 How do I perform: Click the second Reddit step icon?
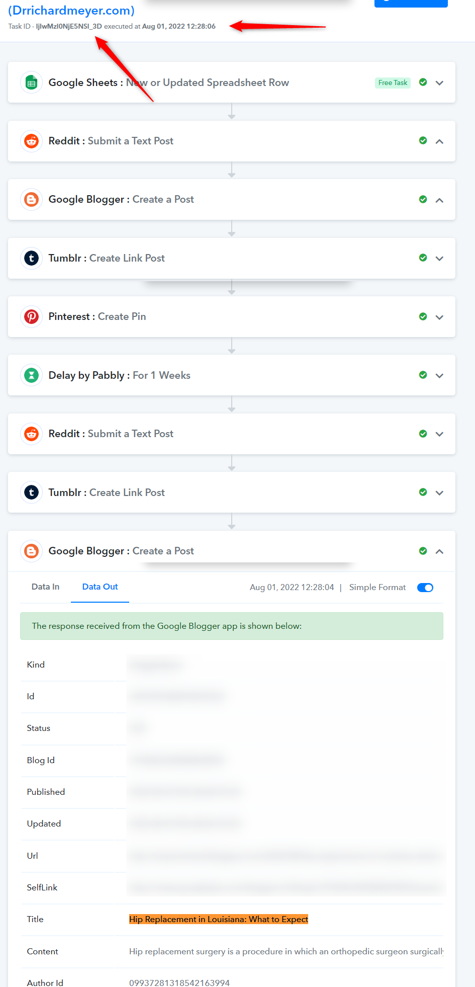click(x=31, y=434)
